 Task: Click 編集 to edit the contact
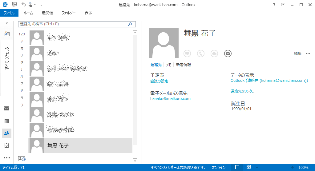click(x=298, y=54)
